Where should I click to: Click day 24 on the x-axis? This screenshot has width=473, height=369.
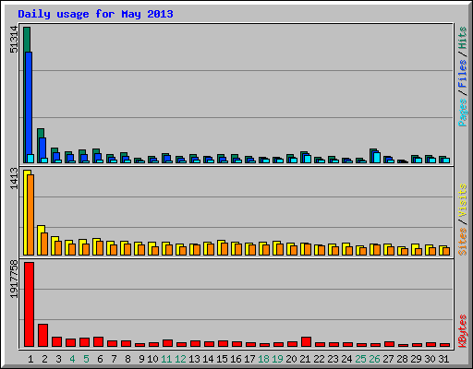pyautogui.click(x=346, y=359)
